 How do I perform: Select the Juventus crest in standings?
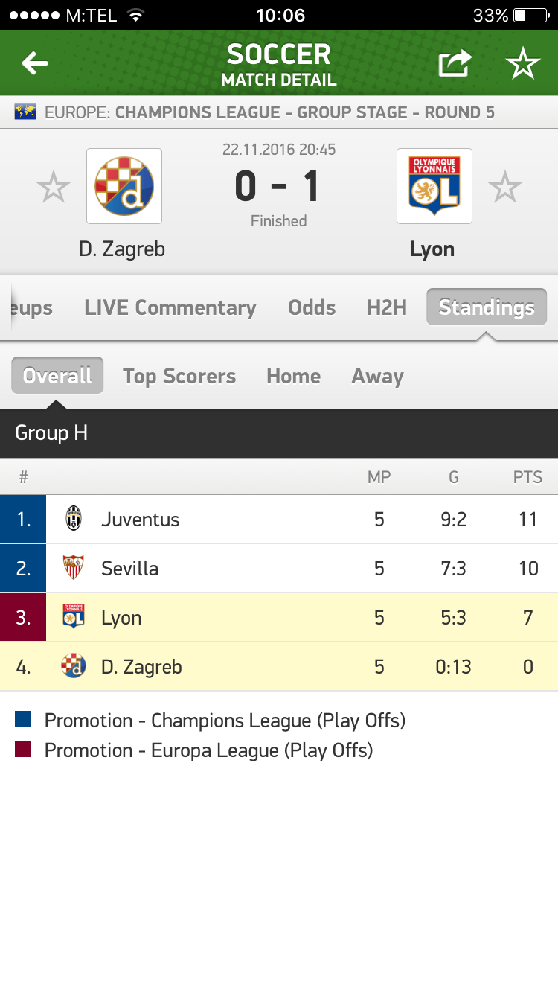pos(73,519)
